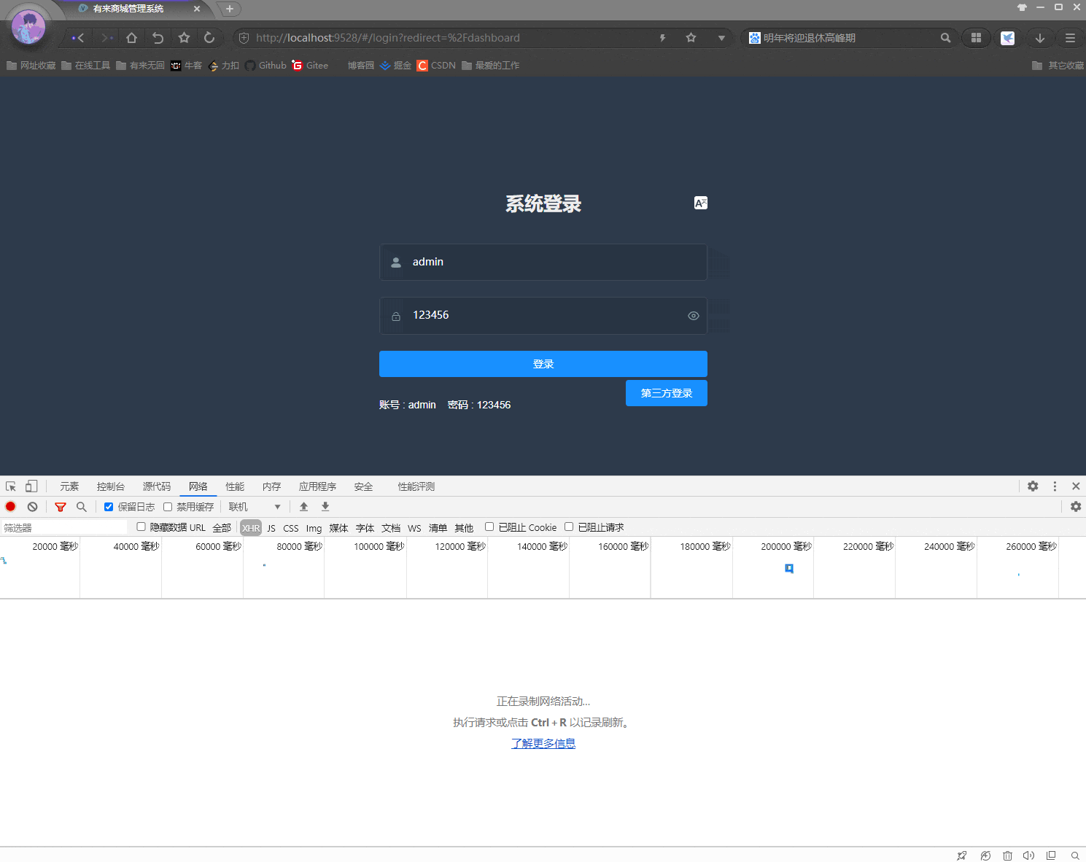Select the JS request type filter
This screenshot has width=1086, height=862.
(271, 528)
